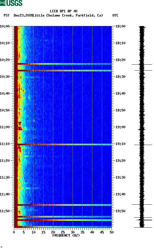Viewport: 154px width, 250px height.
Task: Click the 10:50 PST time label
Action: [5, 110]
